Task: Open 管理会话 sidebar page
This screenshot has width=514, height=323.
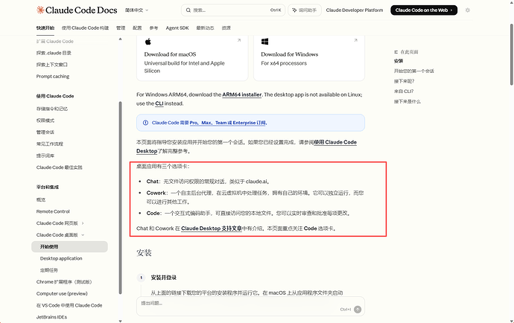Action: click(x=45, y=132)
